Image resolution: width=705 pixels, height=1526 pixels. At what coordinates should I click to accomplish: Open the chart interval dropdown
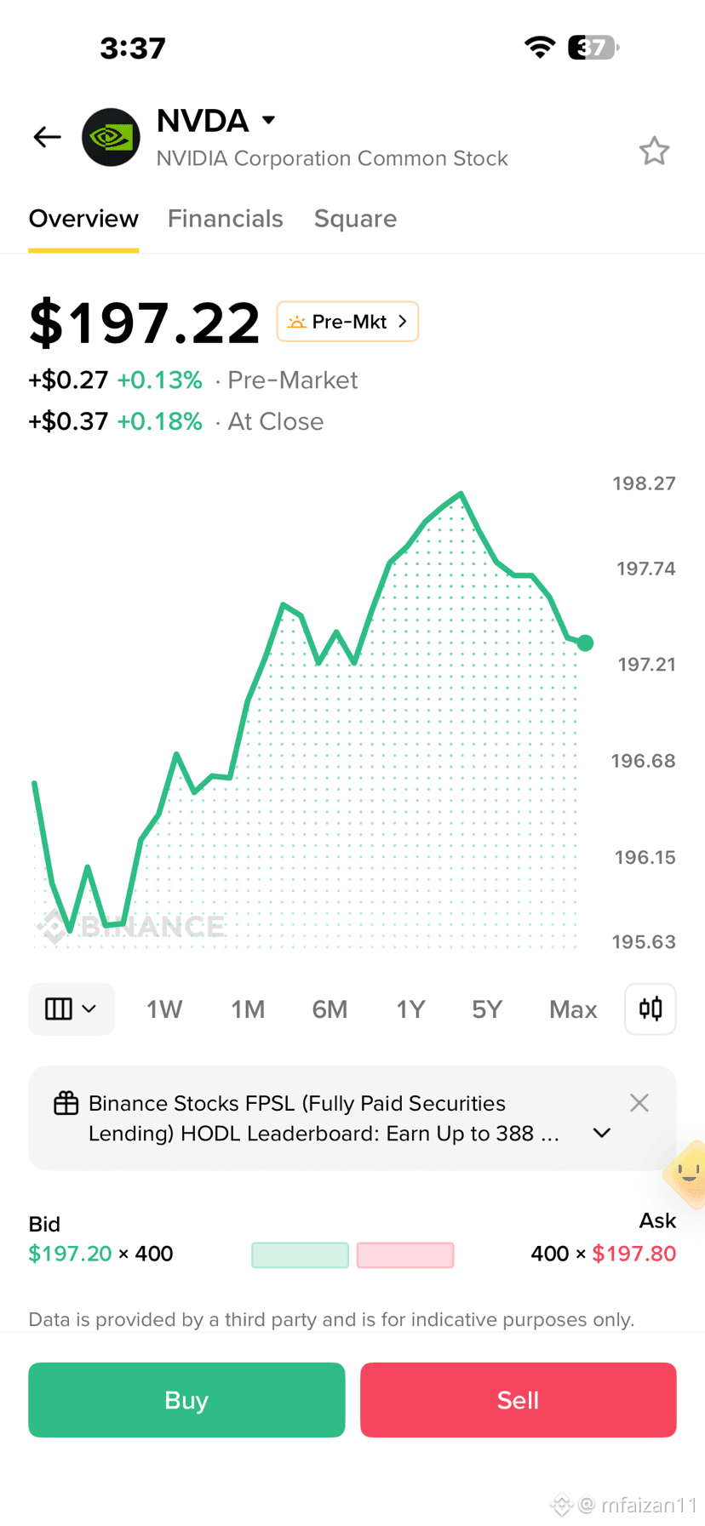(x=72, y=1009)
